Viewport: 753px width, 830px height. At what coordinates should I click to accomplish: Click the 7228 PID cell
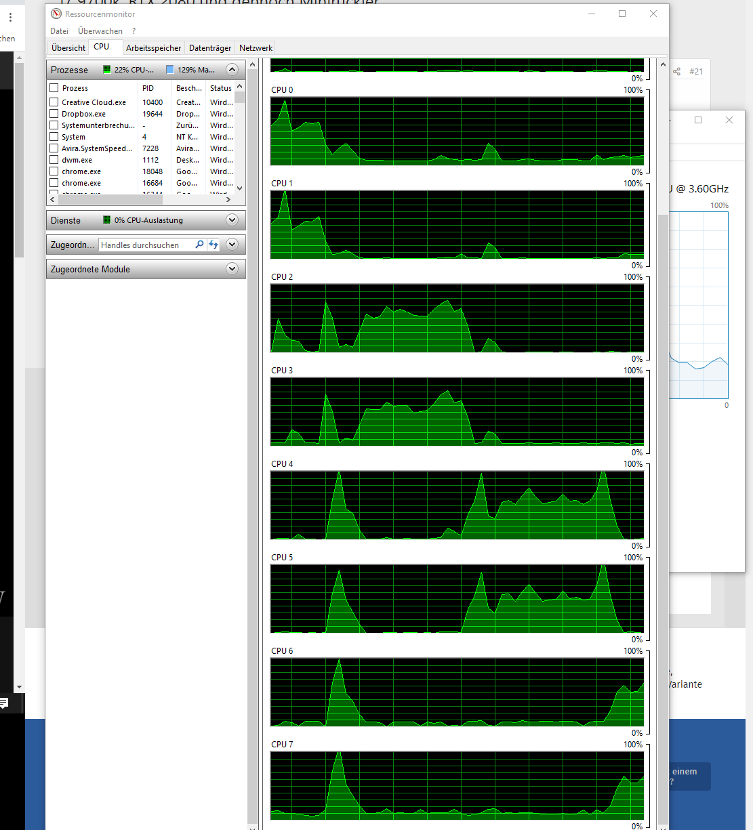(x=150, y=148)
